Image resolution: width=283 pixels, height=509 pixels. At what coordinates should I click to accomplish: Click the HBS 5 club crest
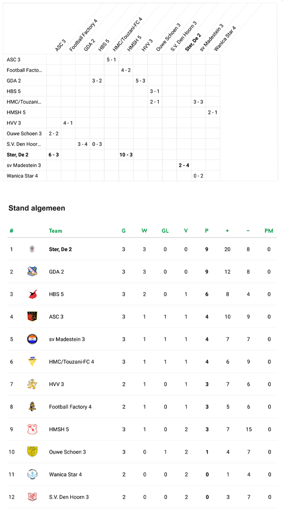(x=32, y=294)
